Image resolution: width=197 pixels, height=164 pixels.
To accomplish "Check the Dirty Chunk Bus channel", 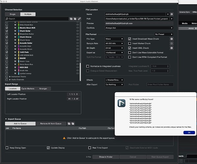I will [7, 25].
